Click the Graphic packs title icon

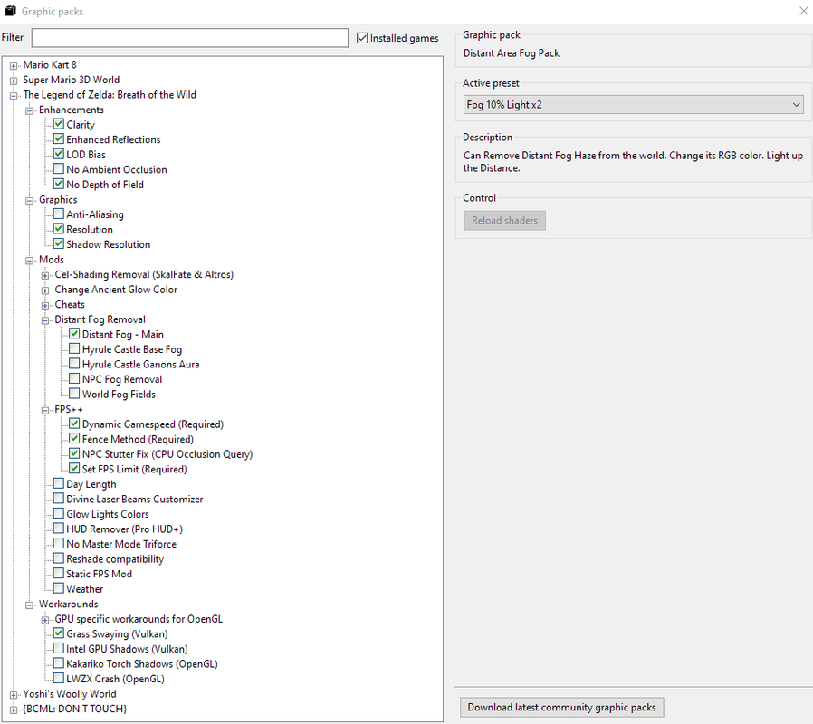pyautogui.click(x=10, y=11)
